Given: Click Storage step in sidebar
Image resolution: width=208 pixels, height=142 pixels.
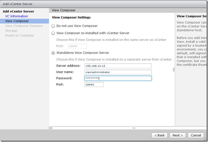Looking at the screenshot, I should 11,31.
